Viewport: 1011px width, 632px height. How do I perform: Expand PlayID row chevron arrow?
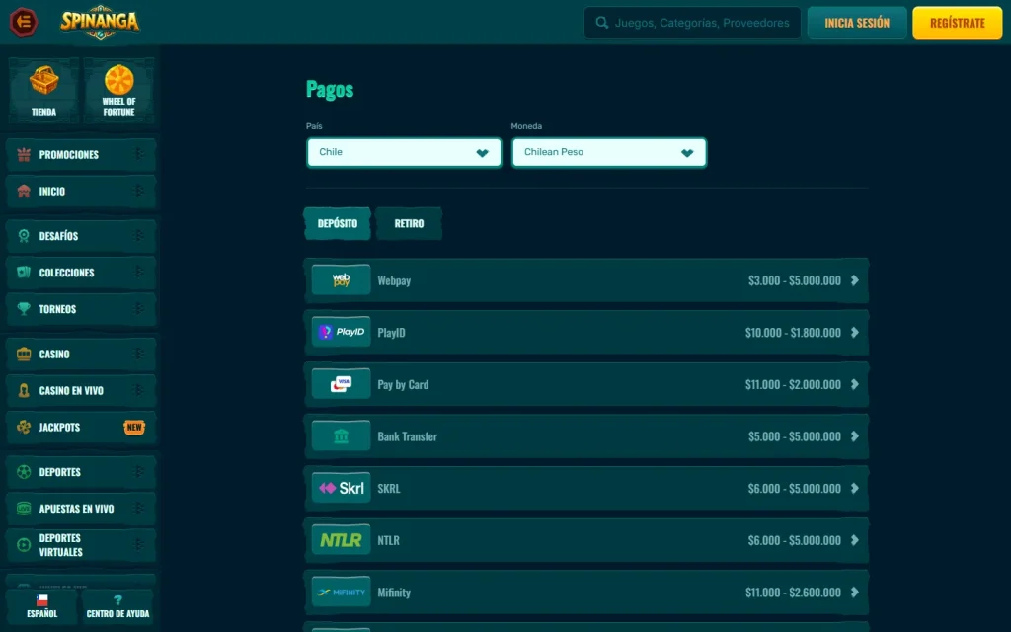pos(854,333)
